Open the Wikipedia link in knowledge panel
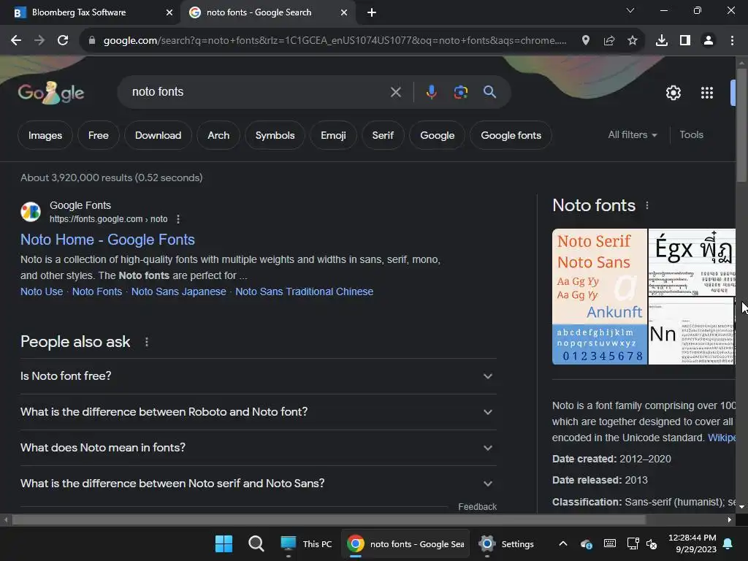The width and height of the screenshot is (748, 561). (x=721, y=438)
